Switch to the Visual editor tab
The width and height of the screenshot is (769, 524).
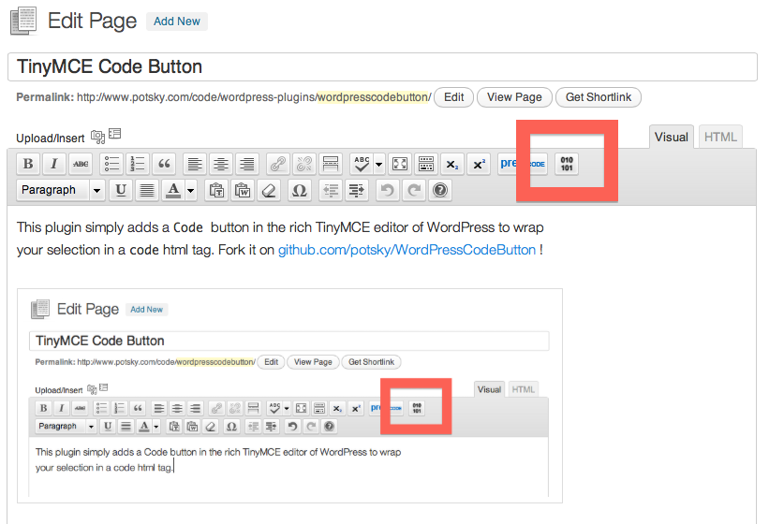click(x=672, y=137)
